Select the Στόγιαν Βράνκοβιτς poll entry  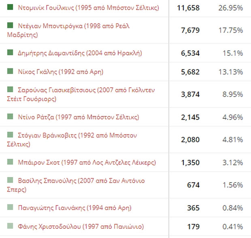[x=72, y=140]
